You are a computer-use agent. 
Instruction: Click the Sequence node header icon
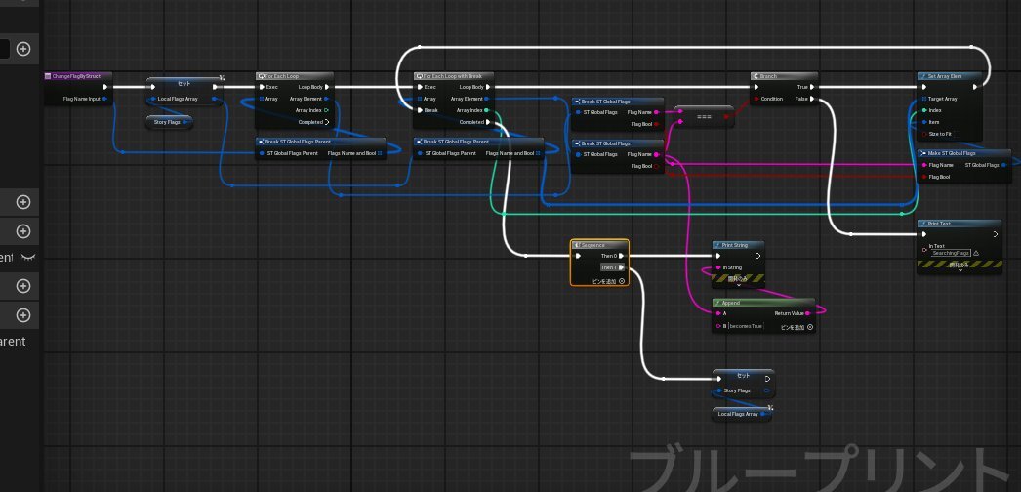578,245
